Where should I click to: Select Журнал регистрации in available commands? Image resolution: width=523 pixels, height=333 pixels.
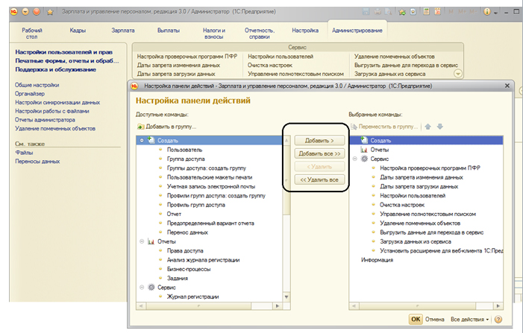click(192, 296)
